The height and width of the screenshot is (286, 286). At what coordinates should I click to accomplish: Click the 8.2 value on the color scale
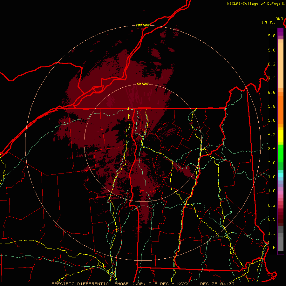[272, 64]
